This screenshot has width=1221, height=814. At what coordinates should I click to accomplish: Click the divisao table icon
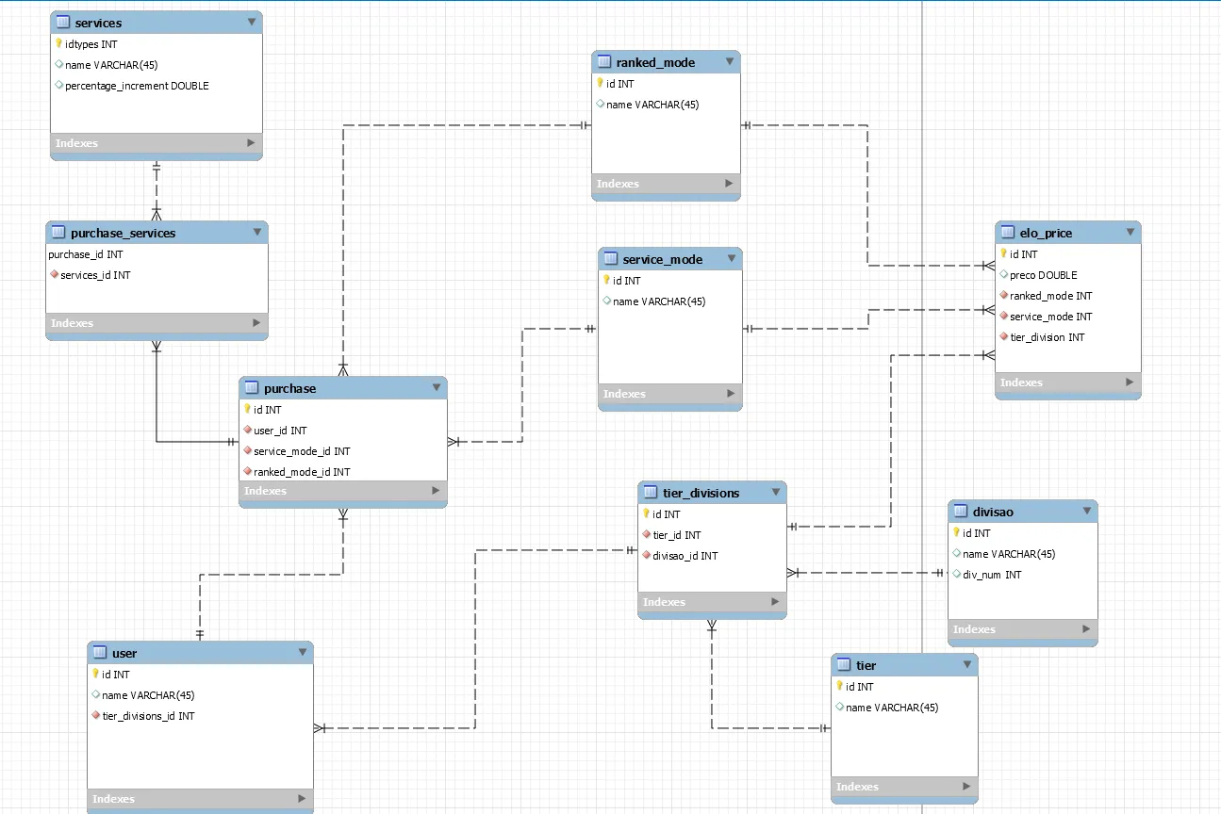click(x=961, y=512)
